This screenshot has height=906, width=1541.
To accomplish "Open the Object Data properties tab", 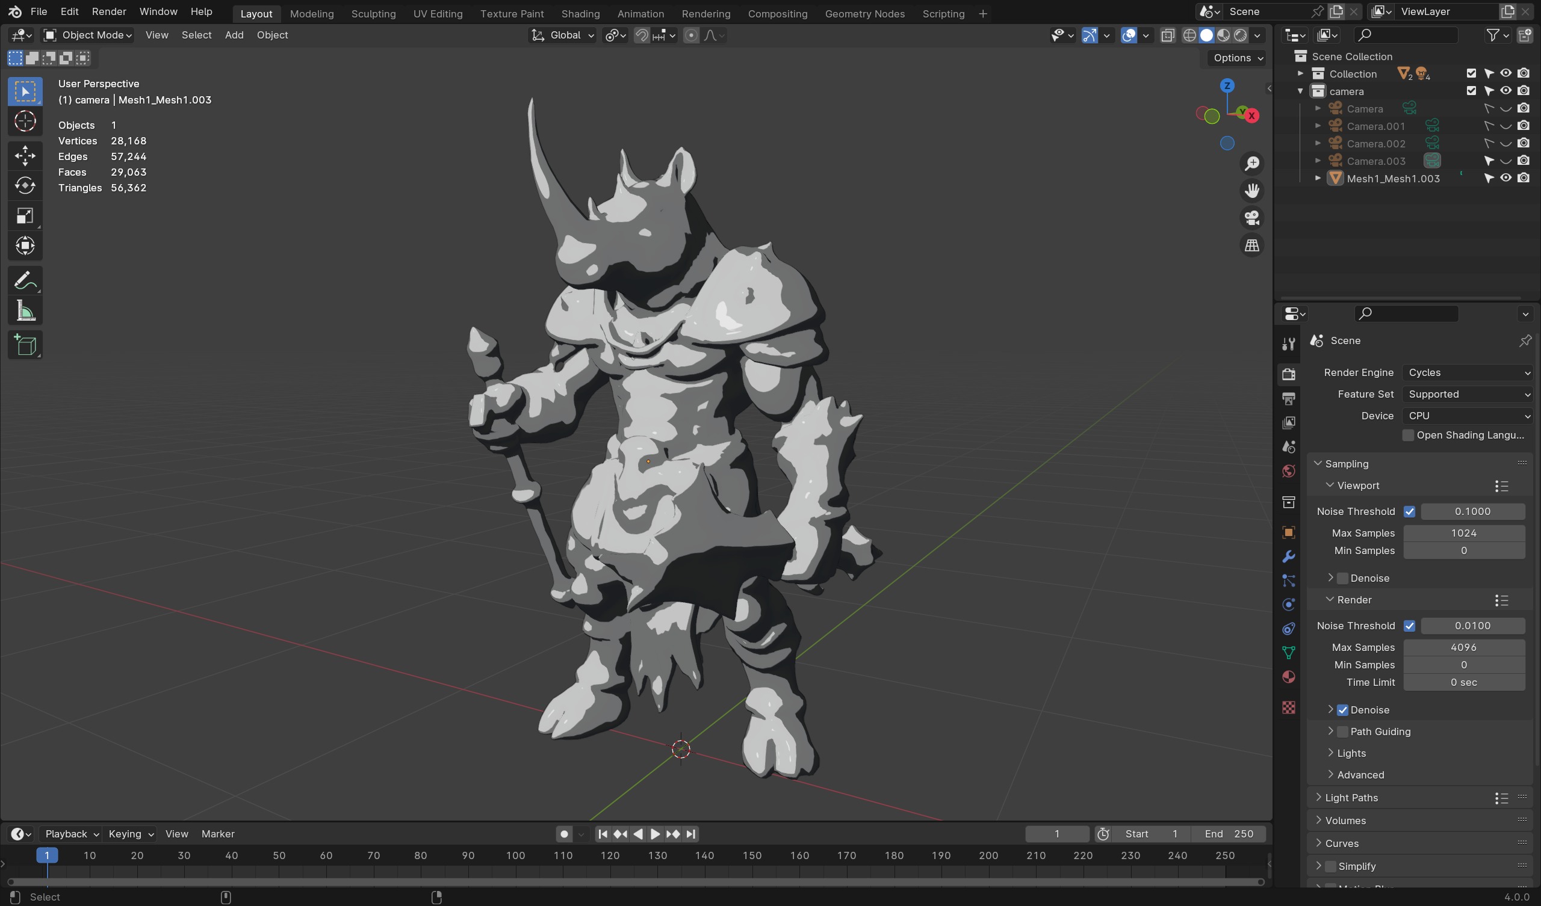I will (x=1288, y=653).
